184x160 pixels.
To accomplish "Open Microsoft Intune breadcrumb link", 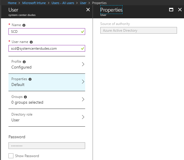I will tap(34, 3).
